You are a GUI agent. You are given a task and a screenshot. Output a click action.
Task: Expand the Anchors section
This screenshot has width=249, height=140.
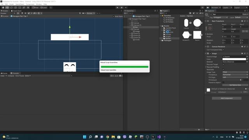(x=206, y=34)
